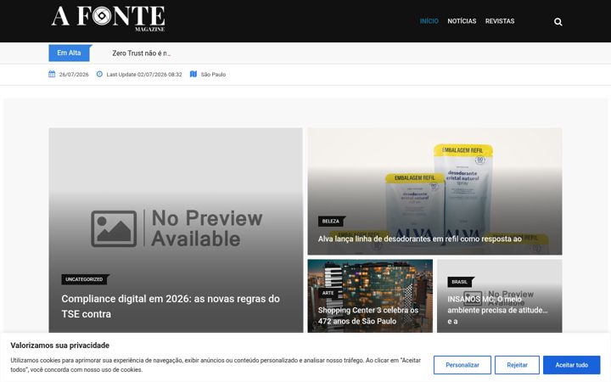Open the Shopping Center 3 article headline
The image size is (611, 382).
pos(368,316)
